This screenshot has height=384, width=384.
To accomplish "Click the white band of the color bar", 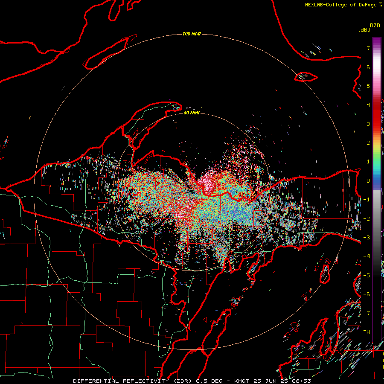I will (x=377, y=62).
